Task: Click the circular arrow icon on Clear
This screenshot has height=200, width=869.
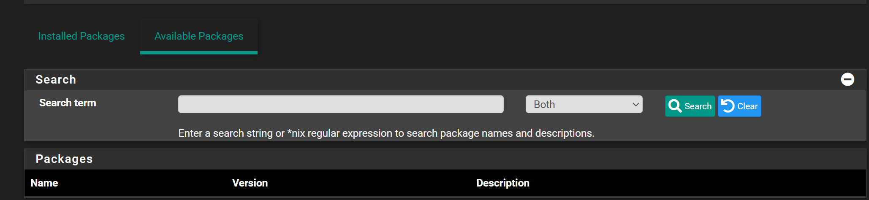Action: coord(728,106)
